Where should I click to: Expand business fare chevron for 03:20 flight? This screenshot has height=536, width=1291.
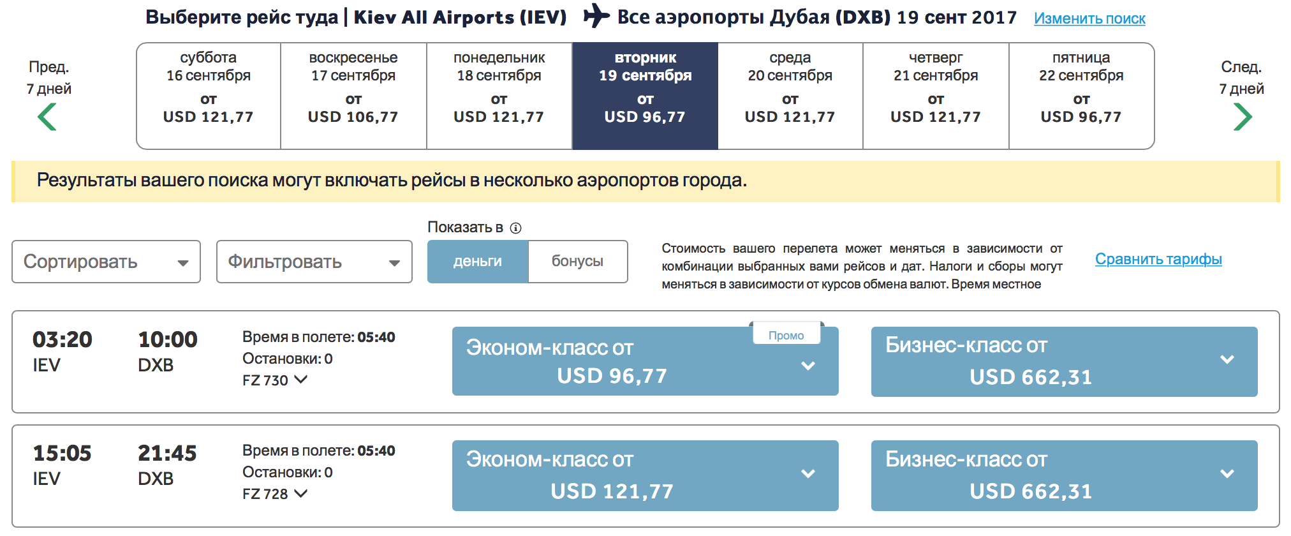pyautogui.click(x=1227, y=360)
